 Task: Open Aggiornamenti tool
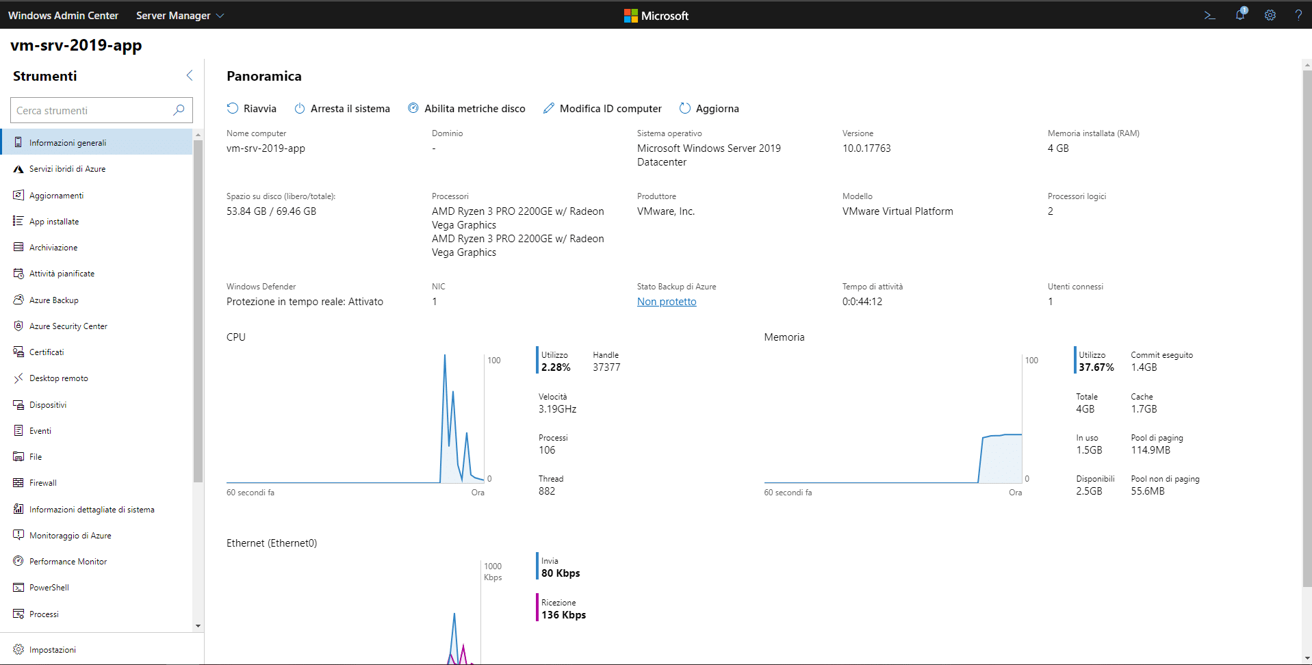[x=97, y=195]
